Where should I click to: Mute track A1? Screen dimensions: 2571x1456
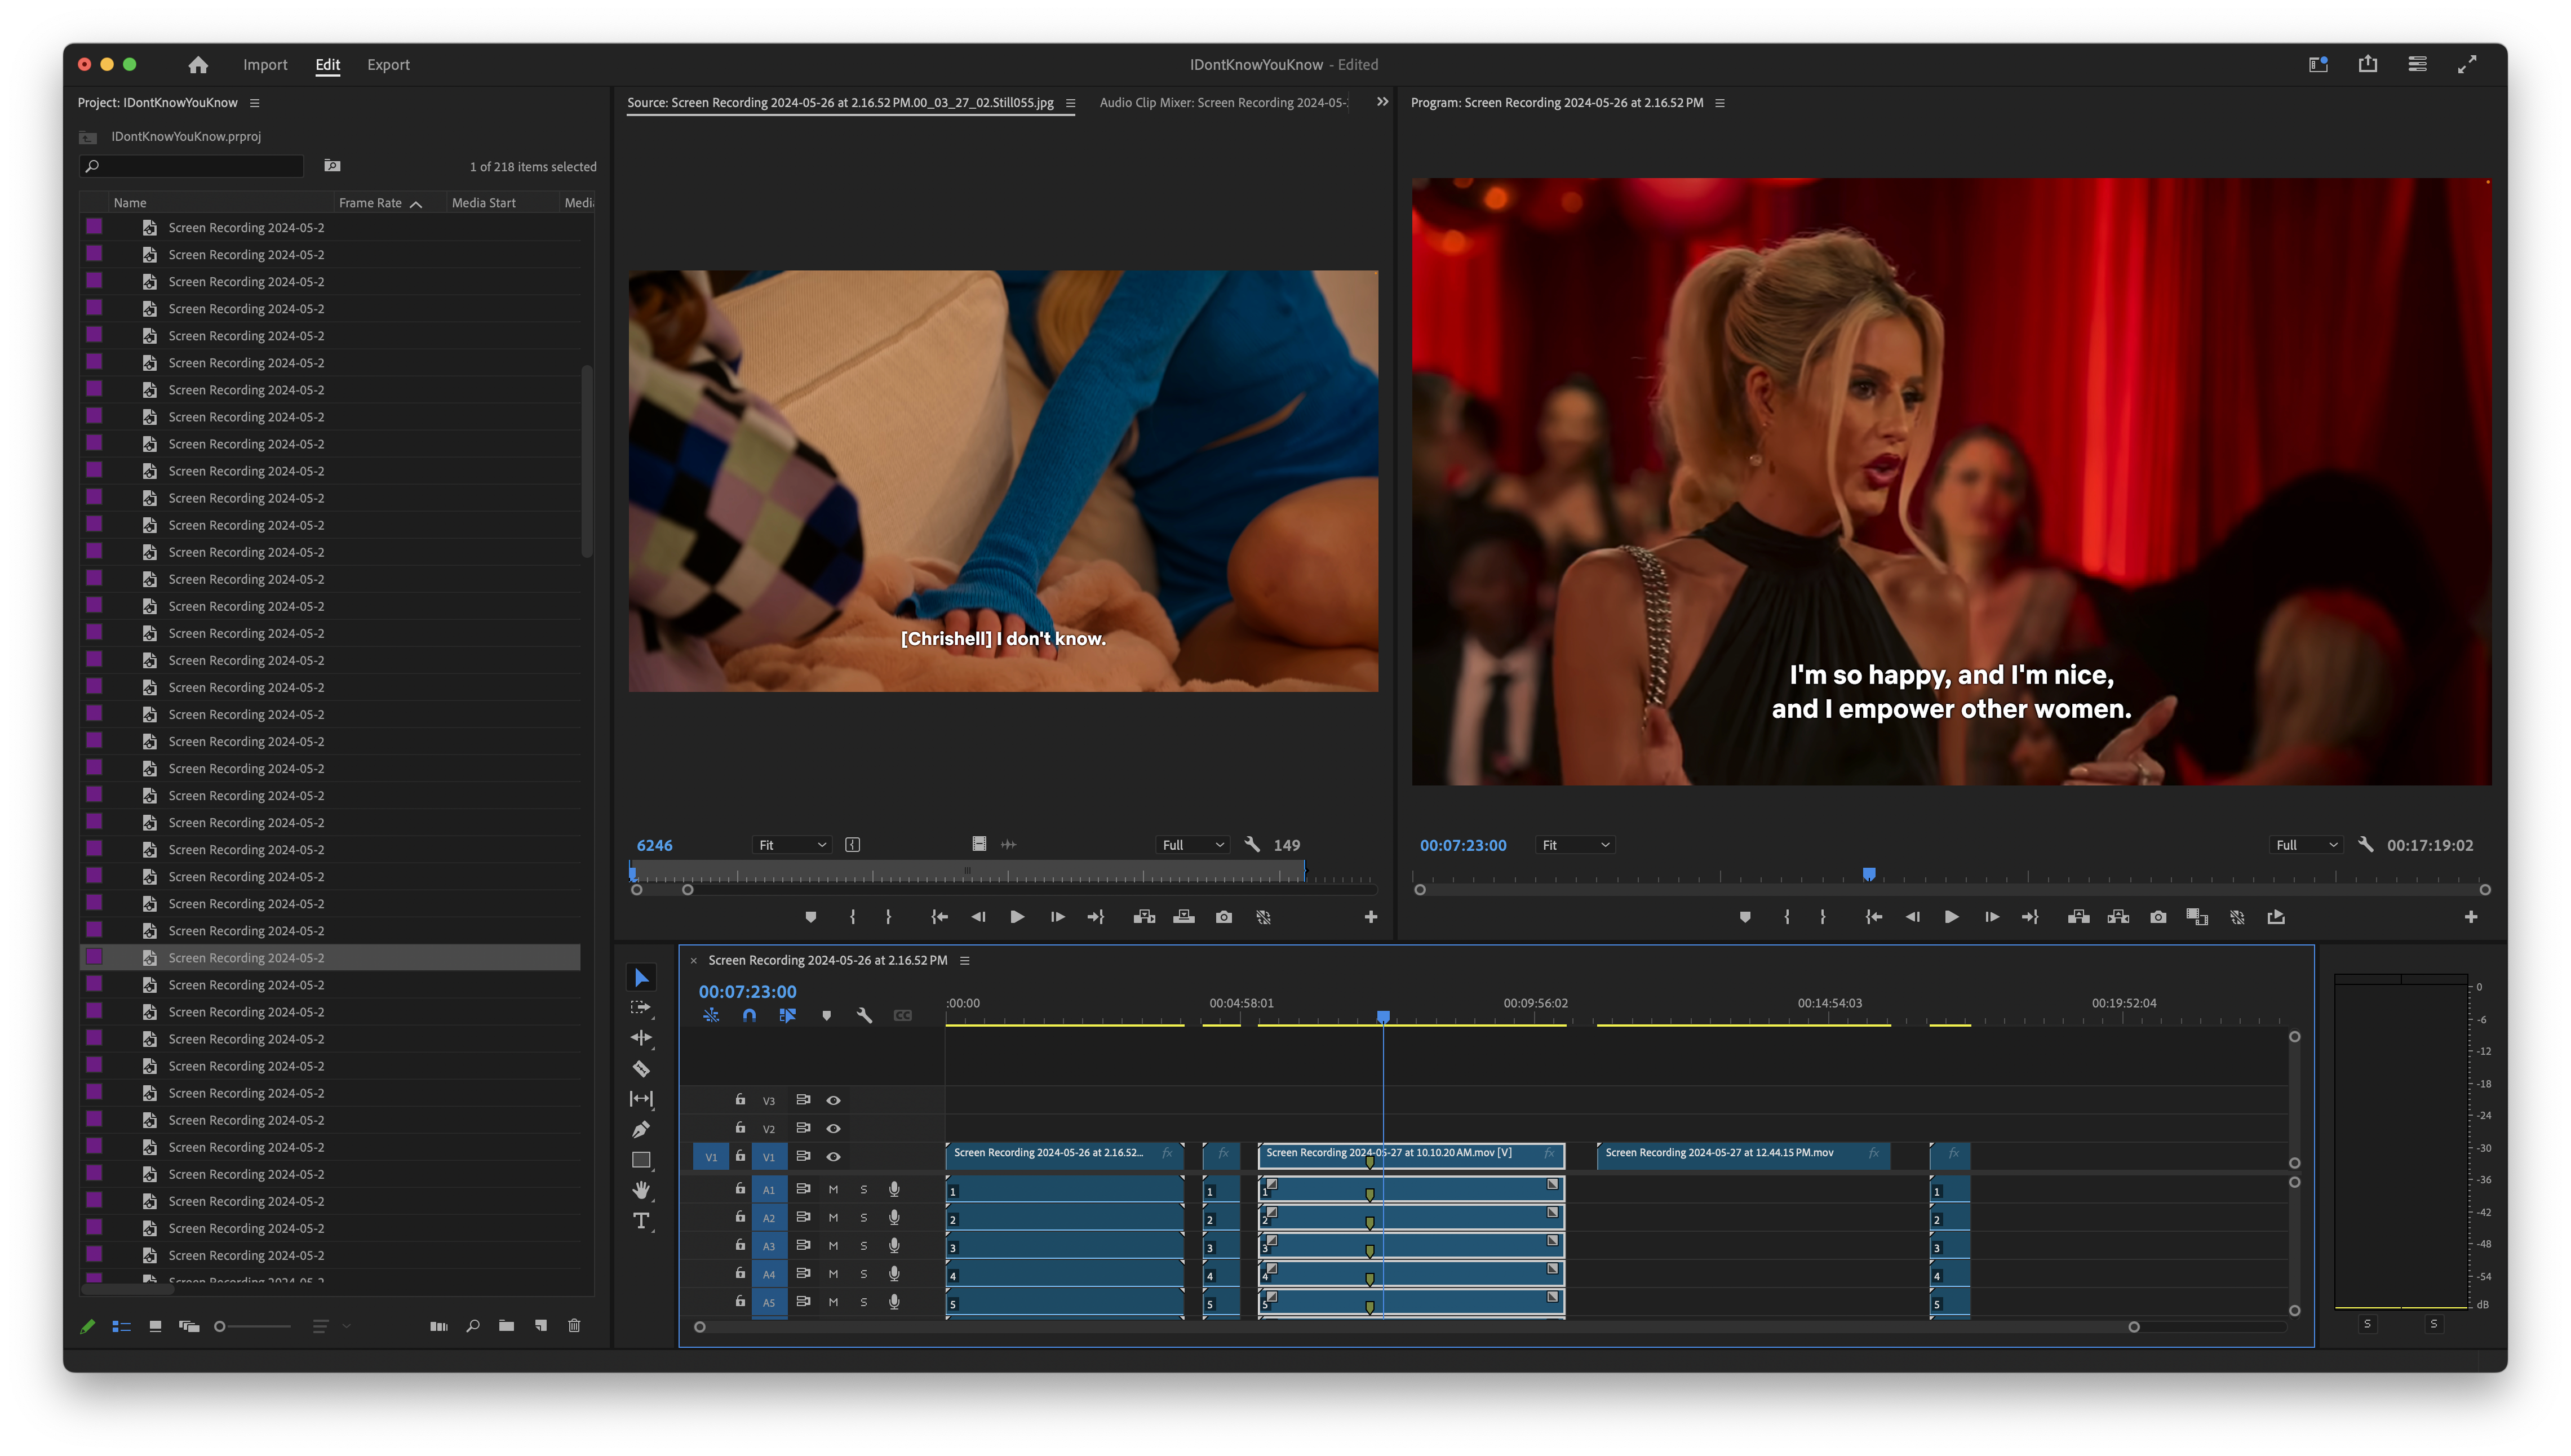(x=833, y=1189)
